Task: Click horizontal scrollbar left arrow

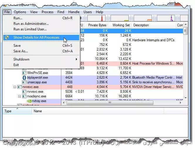Action: tap(64, 103)
